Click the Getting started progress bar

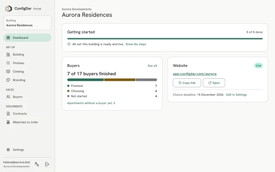point(165,39)
